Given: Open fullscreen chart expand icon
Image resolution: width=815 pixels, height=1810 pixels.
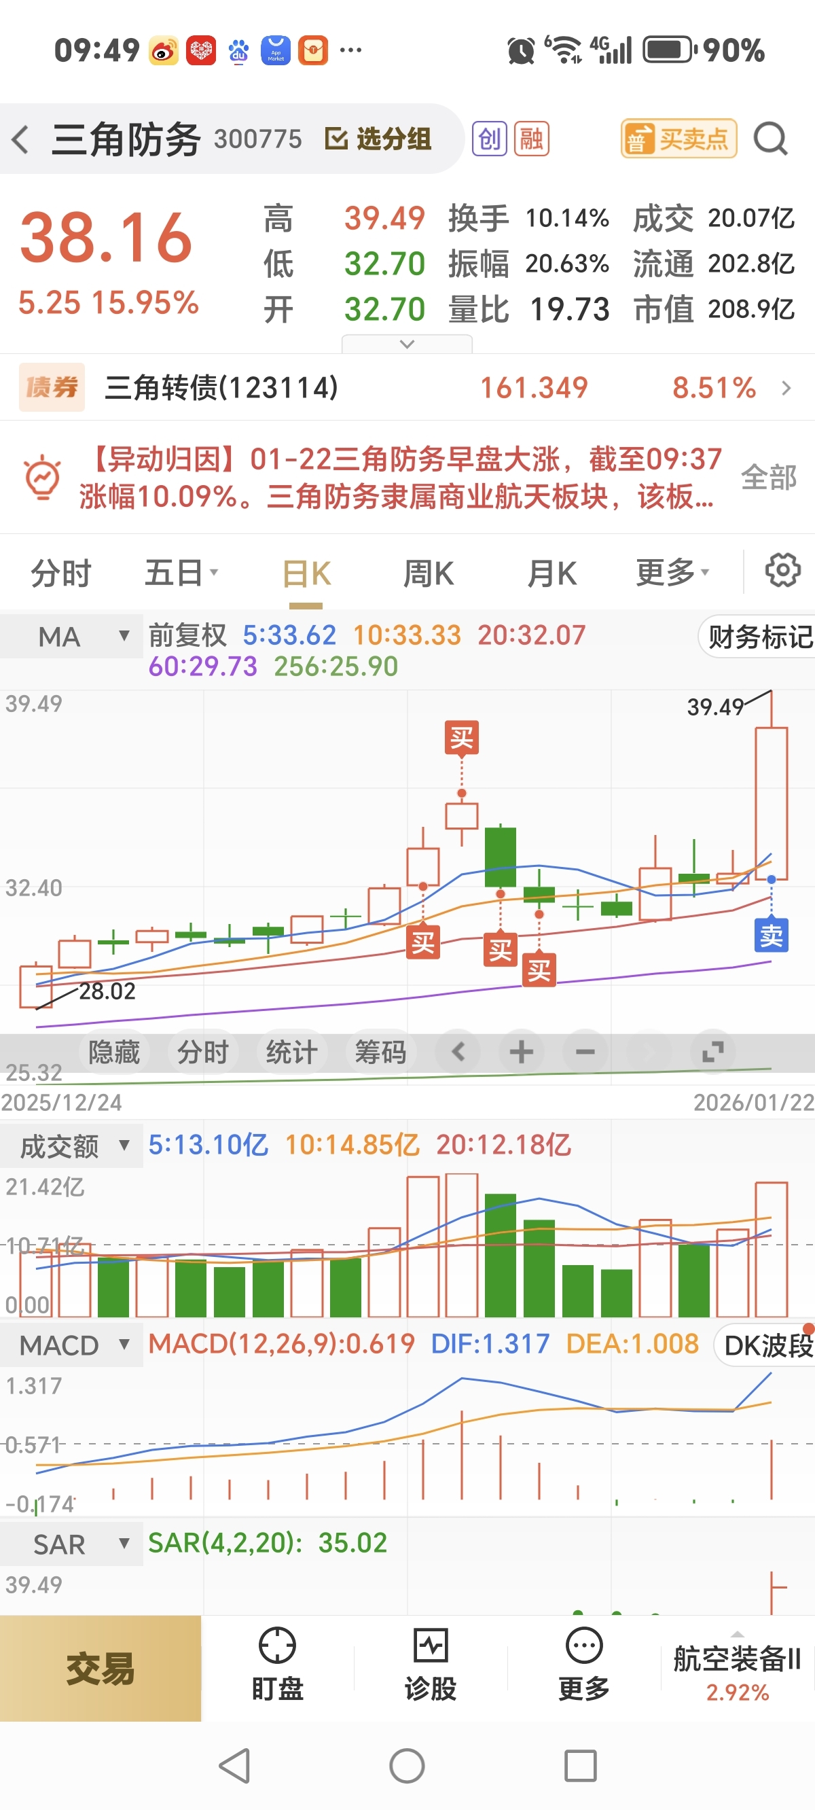Looking at the screenshot, I should pos(712,1052).
